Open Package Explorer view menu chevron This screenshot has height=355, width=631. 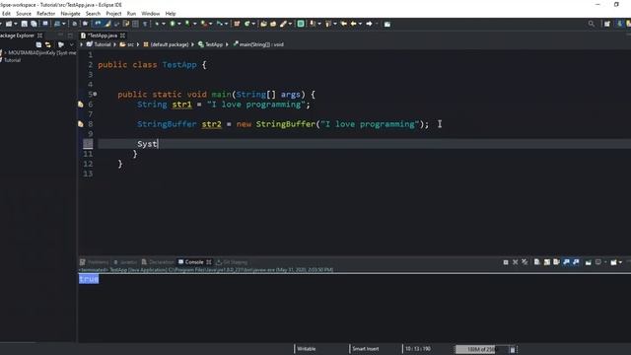click(x=72, y=44)
